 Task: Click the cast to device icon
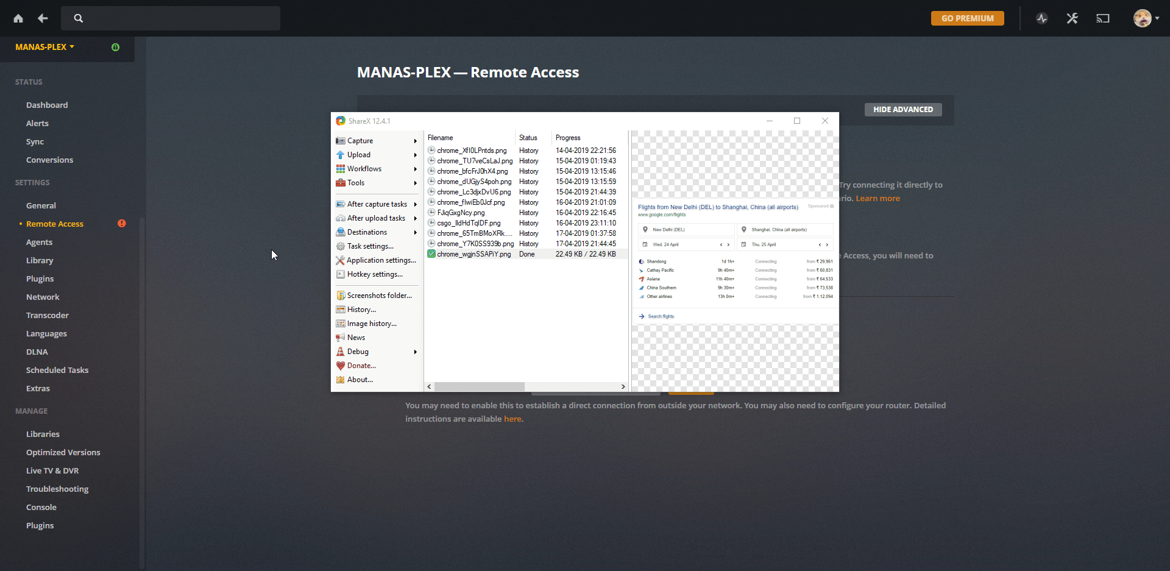click(x=1103, y=18)
